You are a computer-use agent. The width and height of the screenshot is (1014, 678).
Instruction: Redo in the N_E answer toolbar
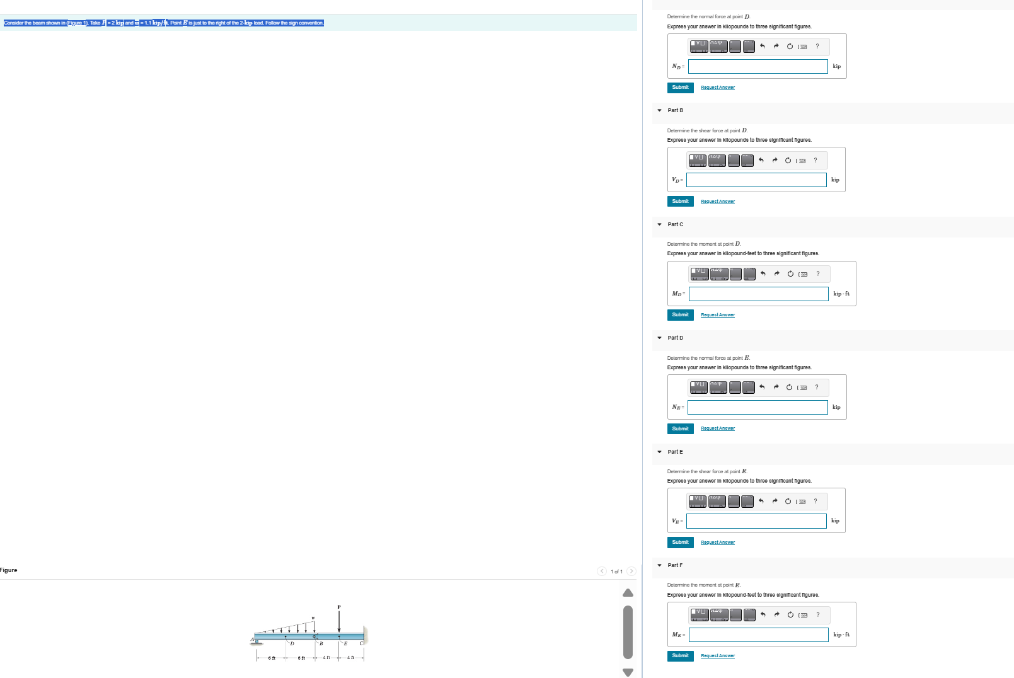click(x=776, y=387)
